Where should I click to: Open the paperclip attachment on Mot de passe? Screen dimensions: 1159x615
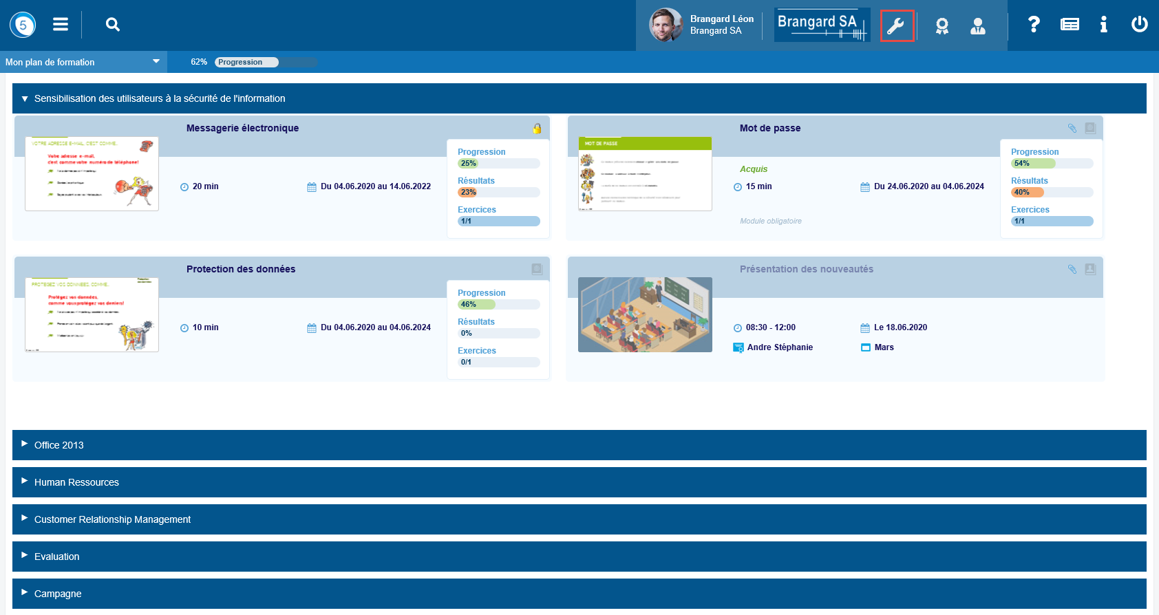click(x=1072, y=128)
